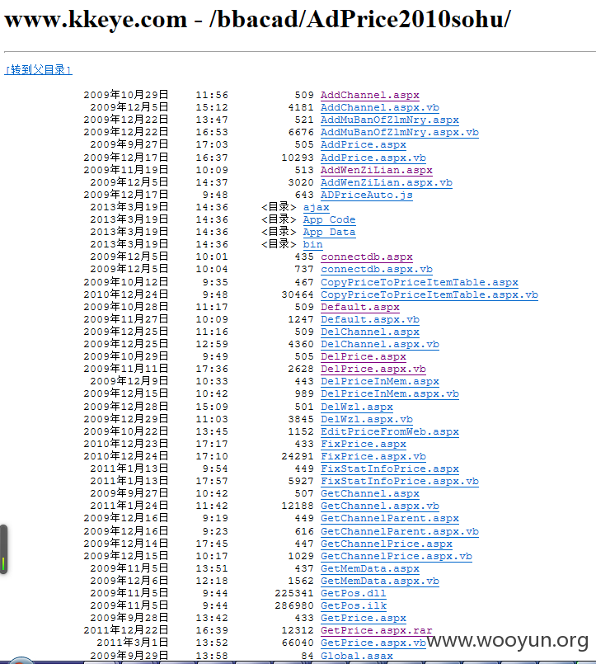The width and height of the screenshot is (596, 664).
Task: Open FixStatInfoPrice.aspx.vb link
Action: pyautogui.click(x=400, y=481)
